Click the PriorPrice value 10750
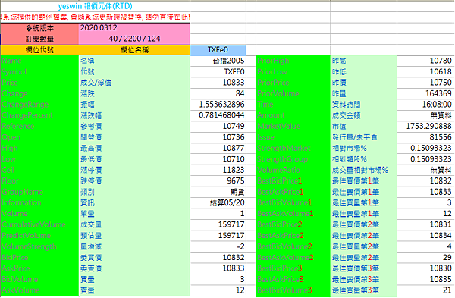Screen dimensions: 455x298 pos(425,83)
